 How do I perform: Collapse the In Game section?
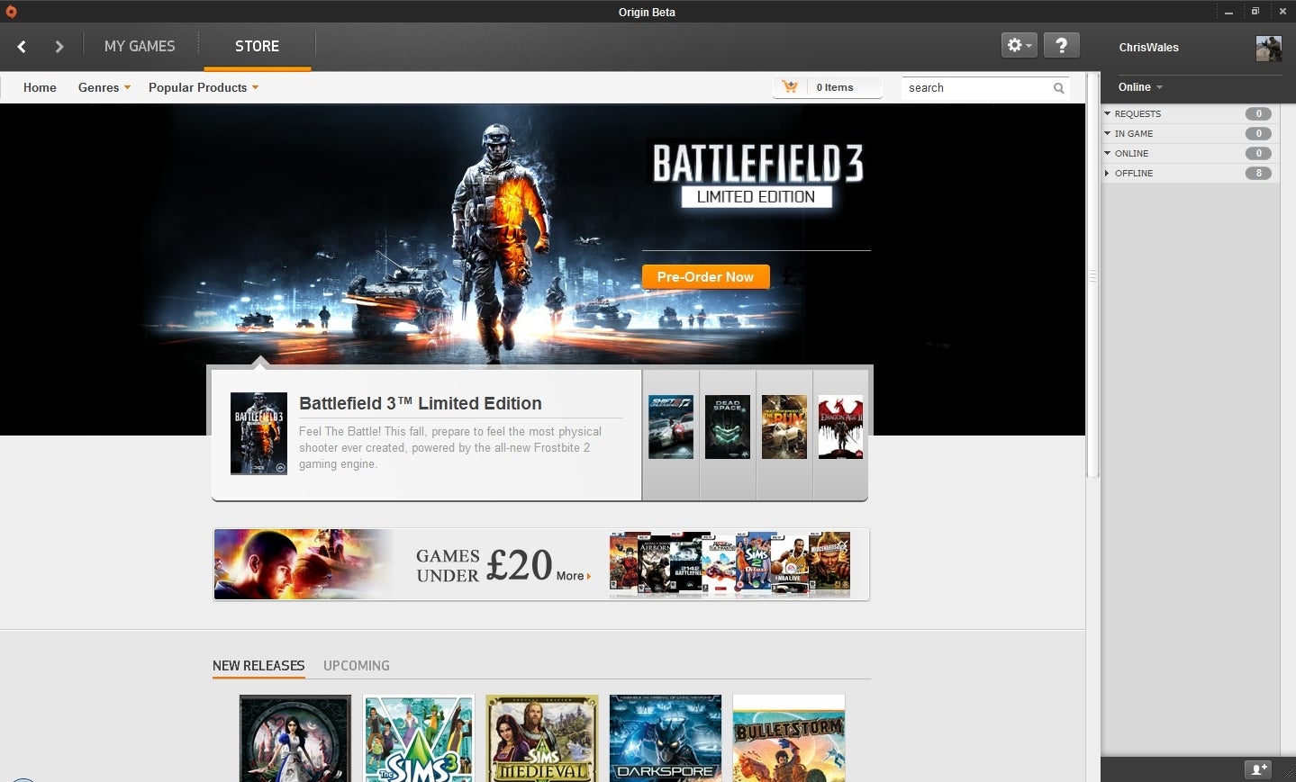click(x=1108, y=133)
